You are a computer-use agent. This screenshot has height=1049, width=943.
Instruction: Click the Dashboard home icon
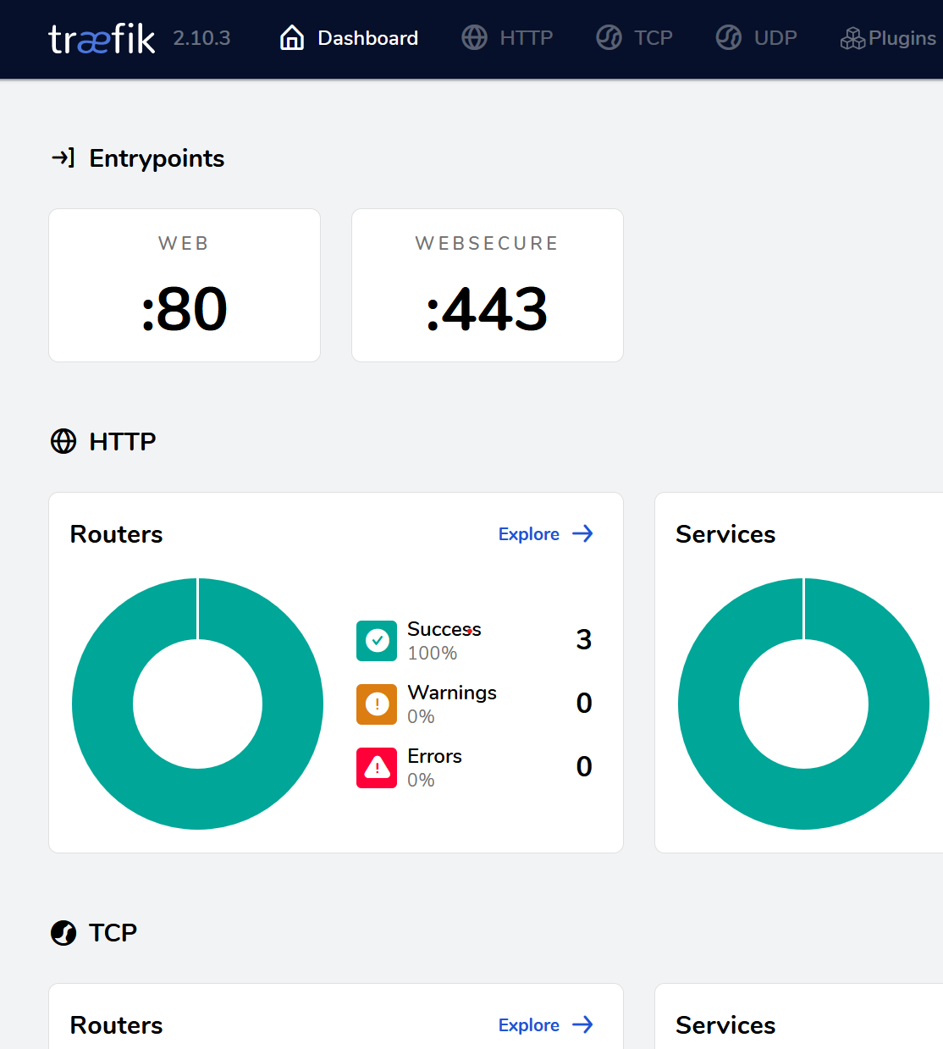tap(292, 38)
